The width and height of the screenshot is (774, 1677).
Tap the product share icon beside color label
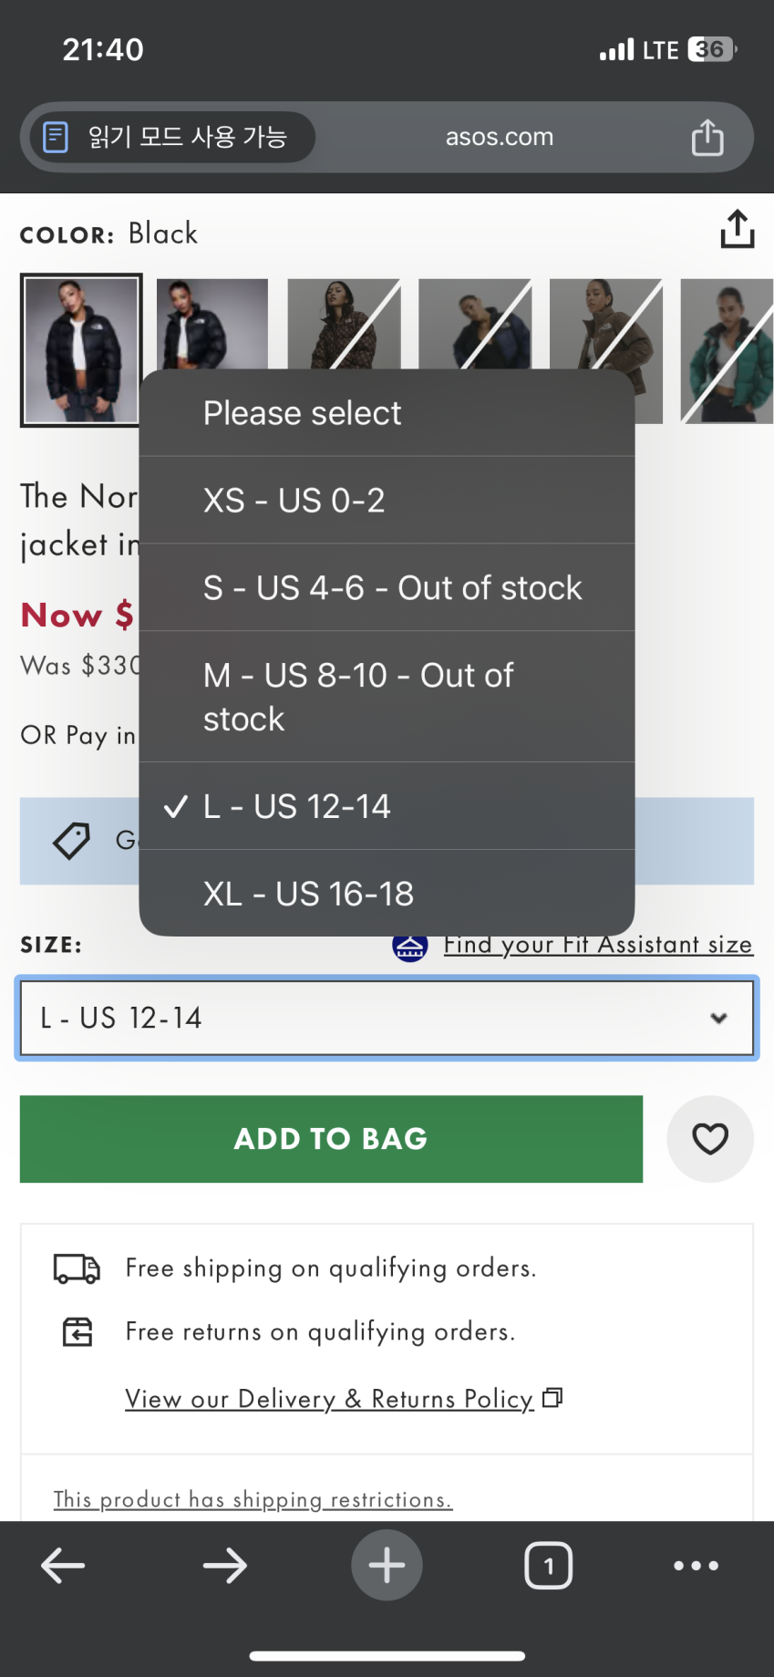737,230
